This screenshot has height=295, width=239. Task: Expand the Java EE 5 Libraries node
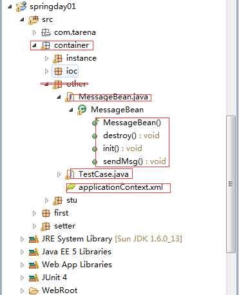pos(22,252)
